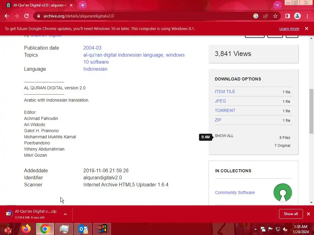
Task: Click the editor name Achmad Fahrudin
Action: [41, 118]
